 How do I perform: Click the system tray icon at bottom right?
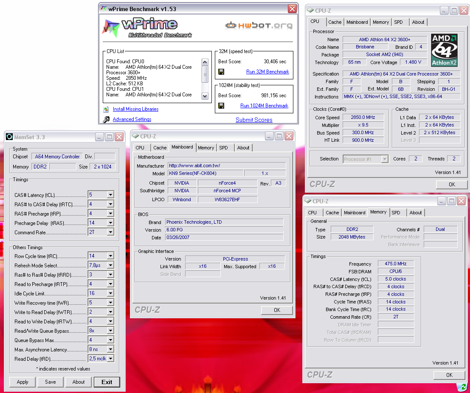tap(462, 388)
